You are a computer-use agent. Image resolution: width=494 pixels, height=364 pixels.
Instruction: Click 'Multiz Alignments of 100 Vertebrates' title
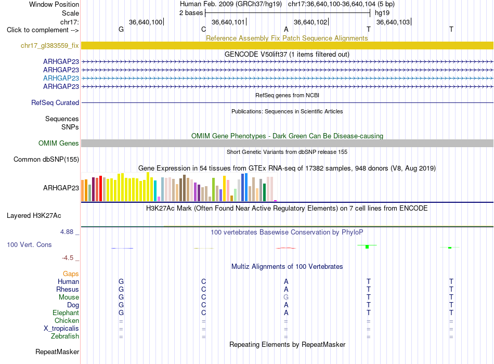(287, 267)
